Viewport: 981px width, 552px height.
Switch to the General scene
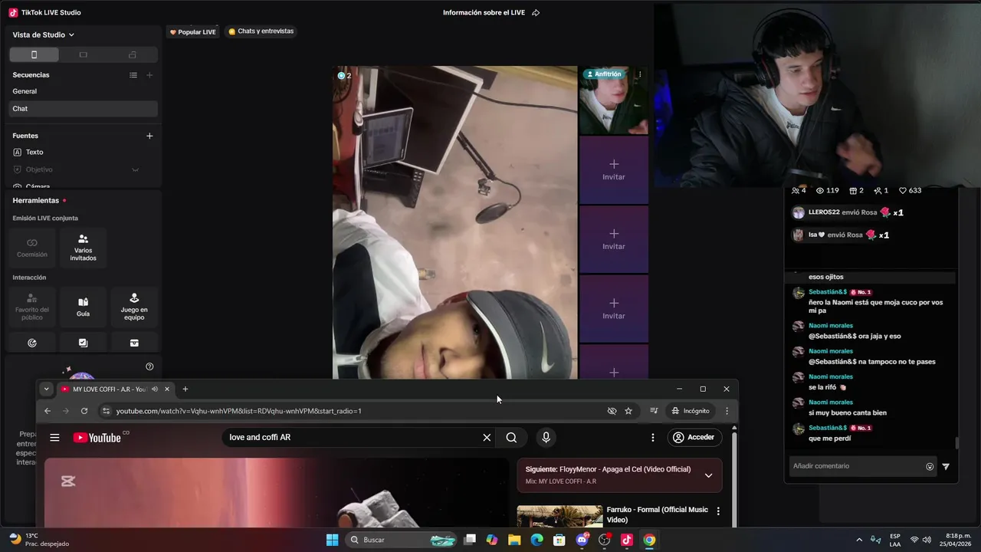(x=84, y=91)
